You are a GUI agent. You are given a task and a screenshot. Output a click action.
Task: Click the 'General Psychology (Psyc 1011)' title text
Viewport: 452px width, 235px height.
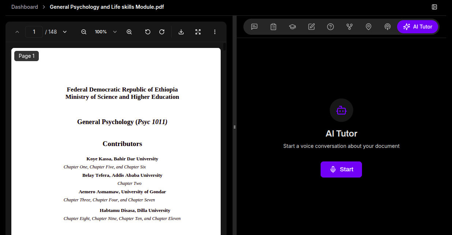click(122, 122)
